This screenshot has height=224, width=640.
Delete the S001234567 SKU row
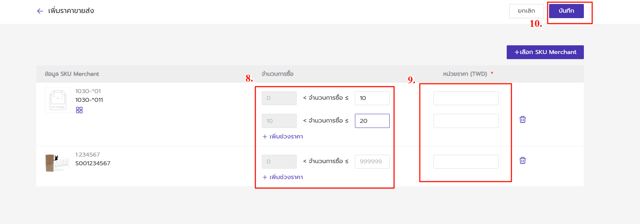[523, 161]
